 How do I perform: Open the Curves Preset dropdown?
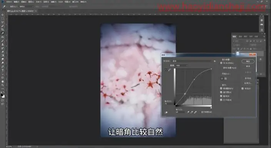tap(192, 61)
